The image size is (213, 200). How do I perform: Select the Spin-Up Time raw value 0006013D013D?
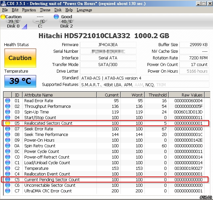pos(188,112)
